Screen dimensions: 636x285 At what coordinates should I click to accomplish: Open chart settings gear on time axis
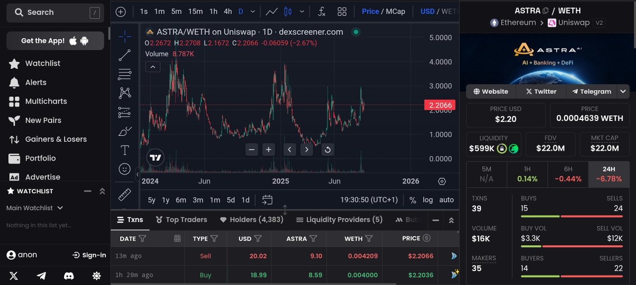[442, 181]
